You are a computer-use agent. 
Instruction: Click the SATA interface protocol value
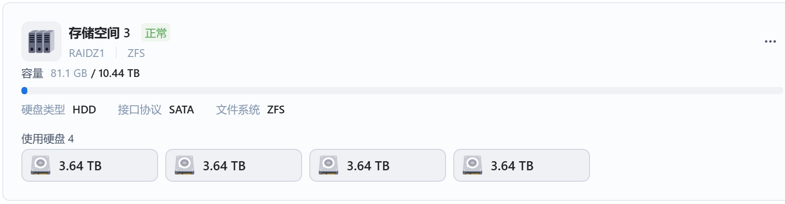[181, 110]
